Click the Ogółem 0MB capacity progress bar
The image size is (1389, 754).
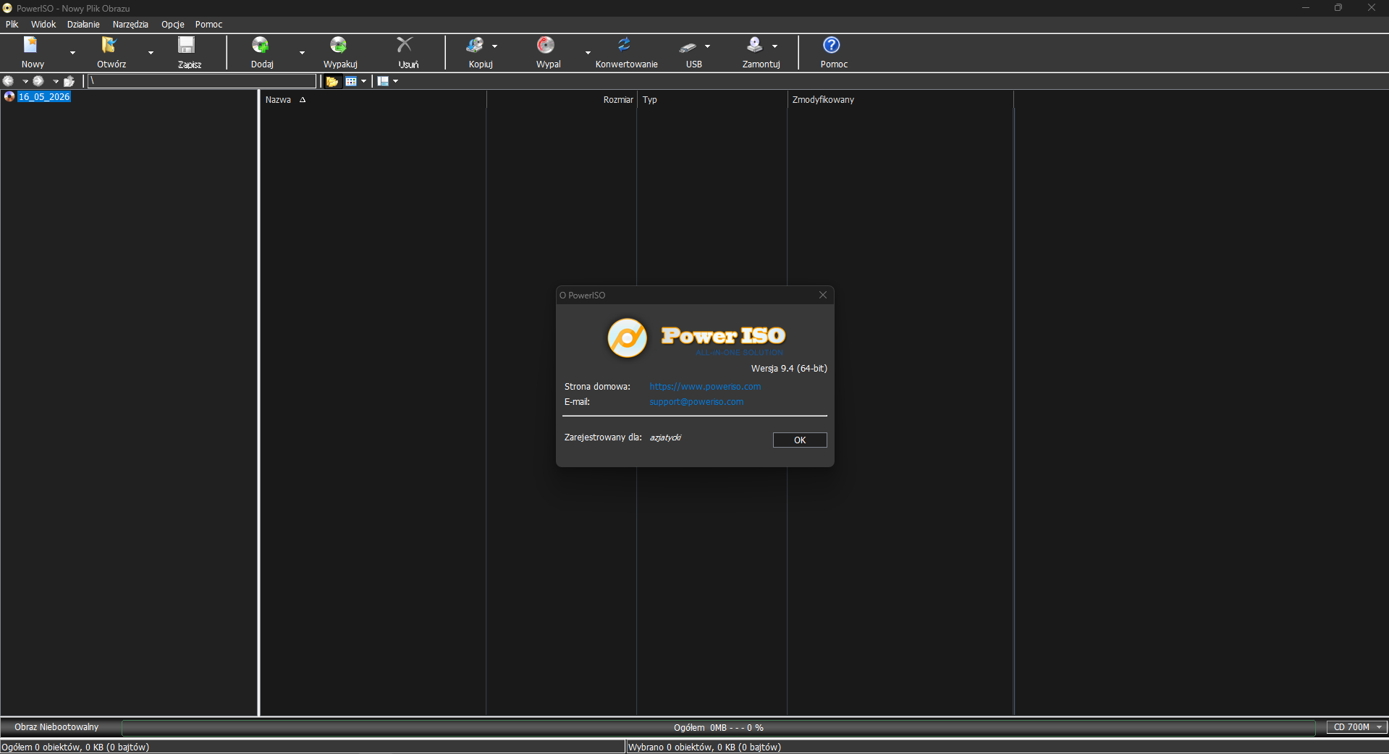[x=718, y=728]
